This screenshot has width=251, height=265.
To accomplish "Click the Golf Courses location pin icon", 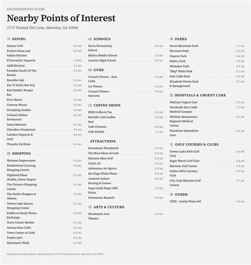I will pos(171,145).
